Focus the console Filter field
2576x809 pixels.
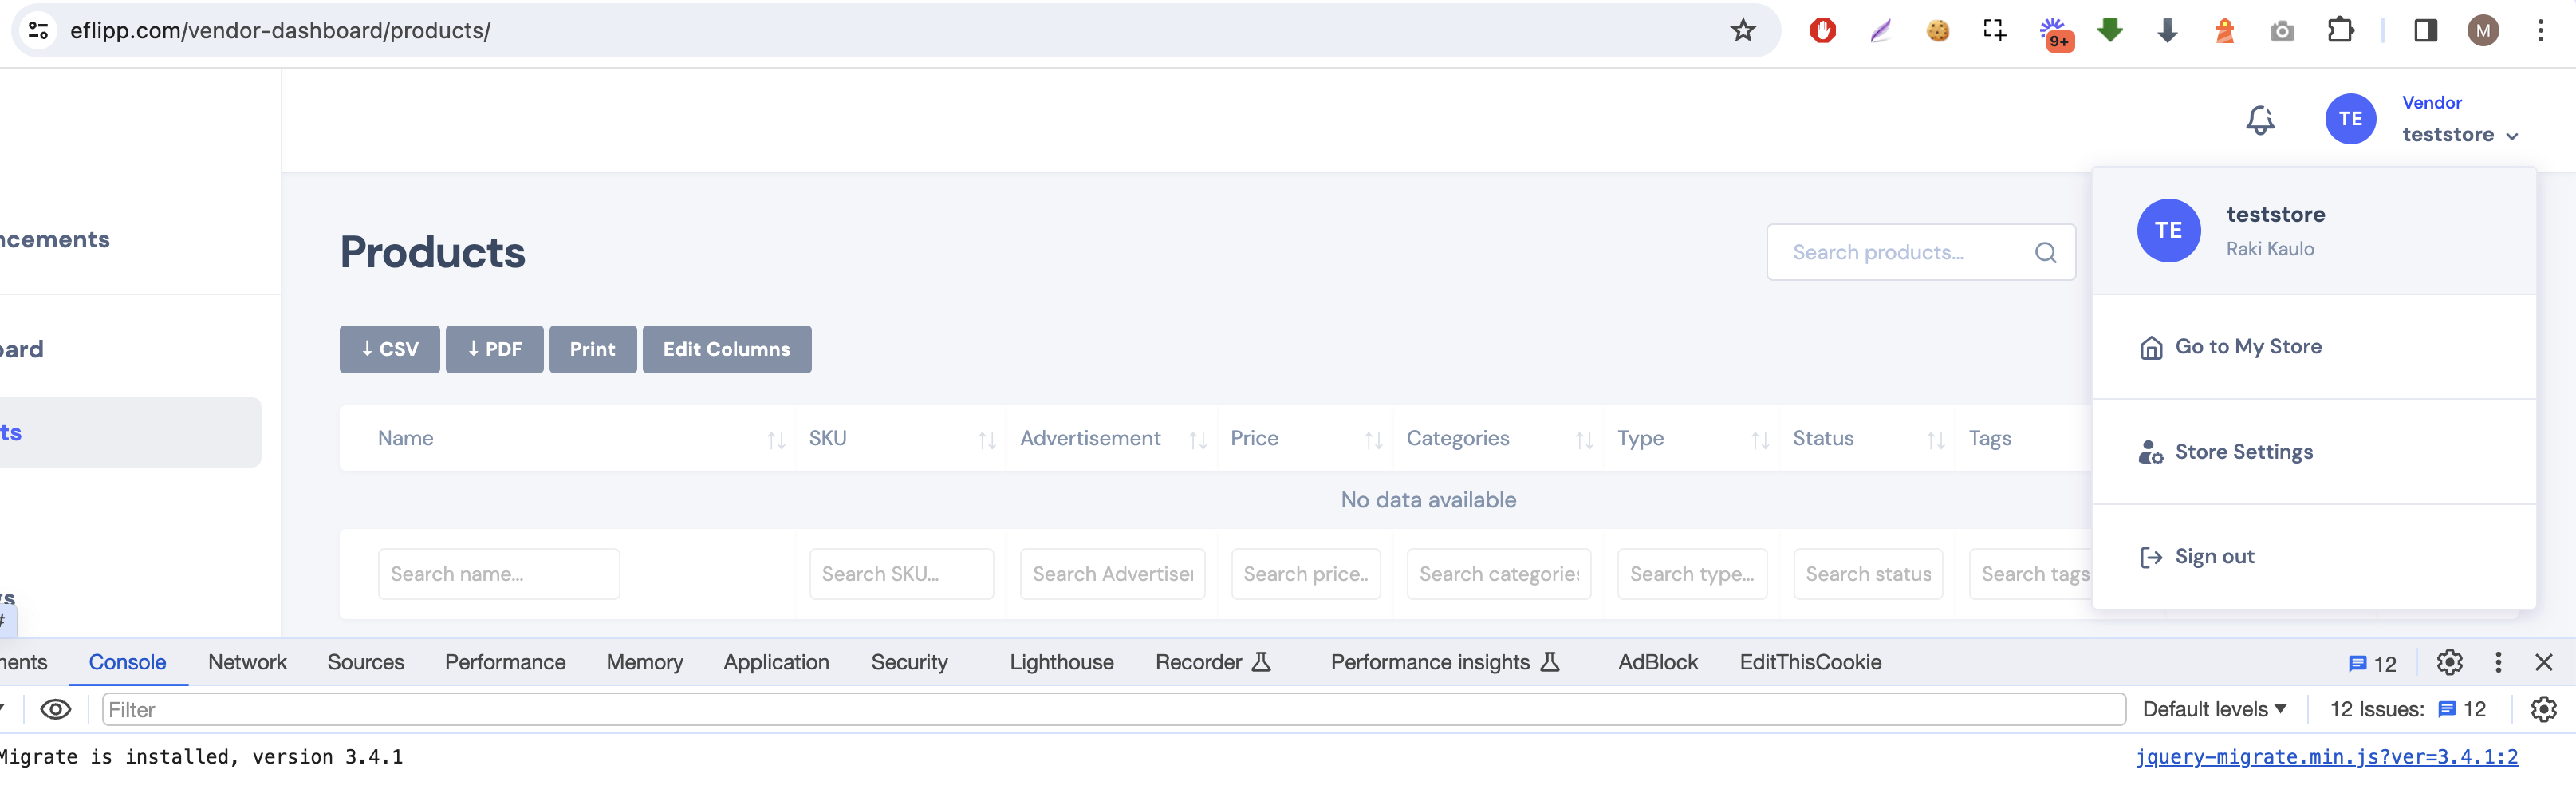pos(1113,710)
